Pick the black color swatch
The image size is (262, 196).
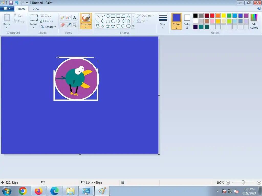[x=195, y=16]
